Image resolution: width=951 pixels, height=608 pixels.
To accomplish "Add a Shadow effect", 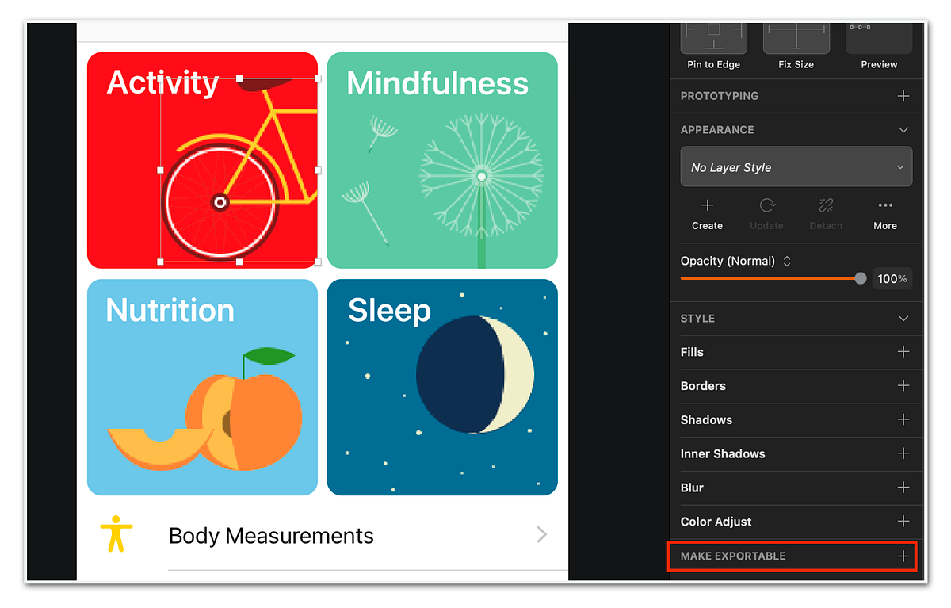I will (x=903, y=420).
